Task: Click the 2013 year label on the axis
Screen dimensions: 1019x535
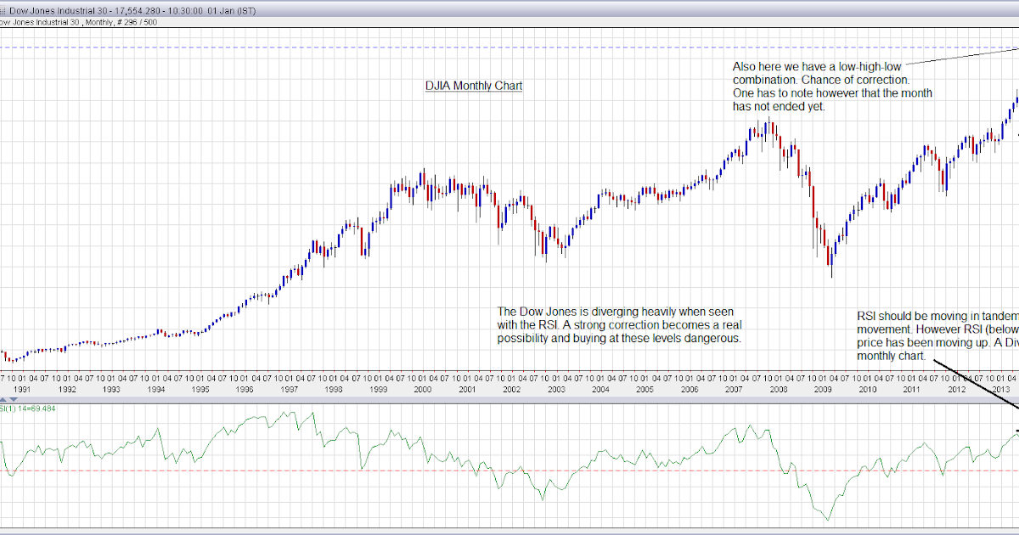Action: (x=1000, y=390)
